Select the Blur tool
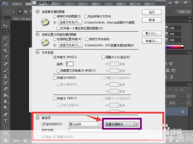 point(5,101)
